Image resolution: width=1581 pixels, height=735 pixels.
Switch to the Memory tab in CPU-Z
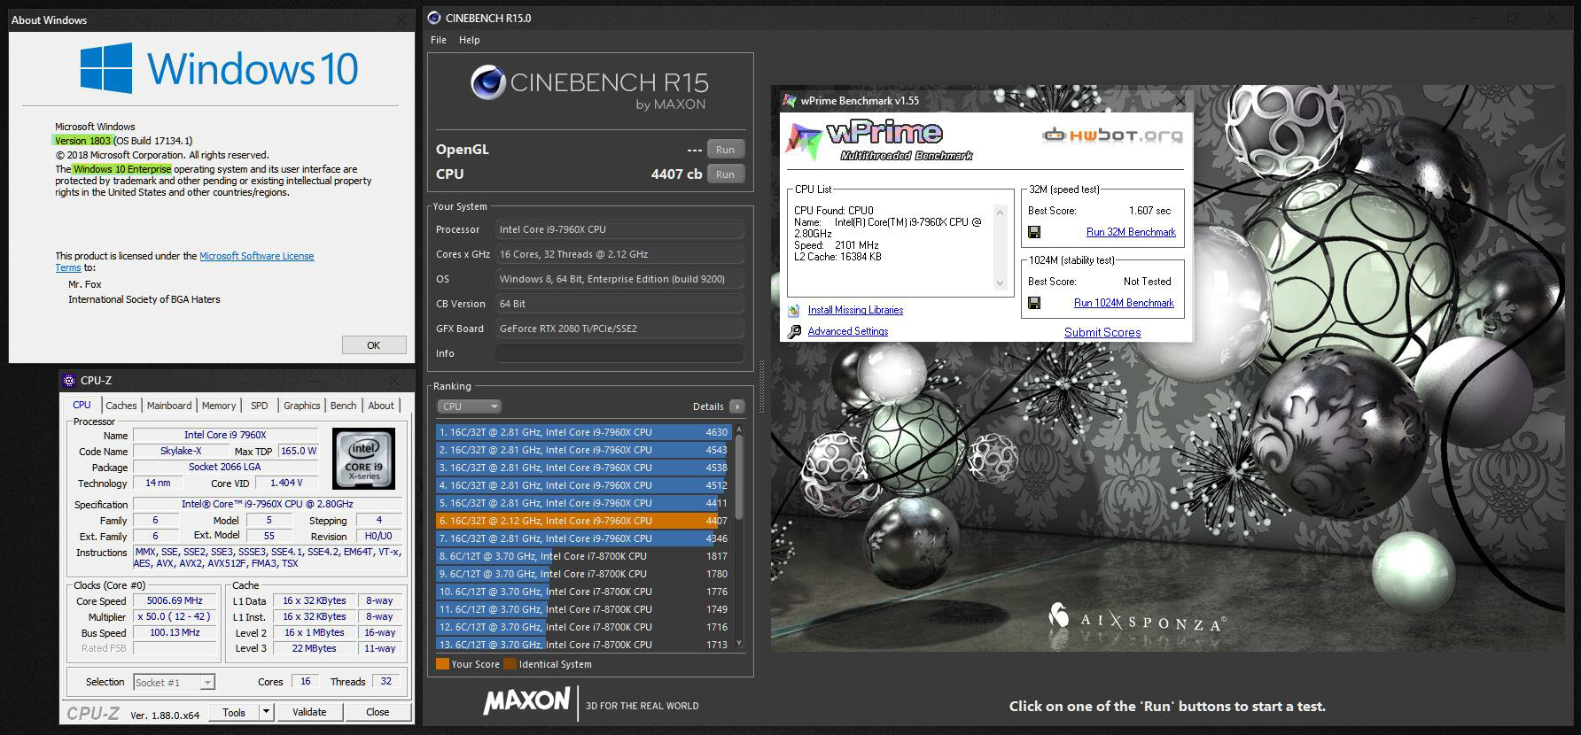tap(219, 406)
